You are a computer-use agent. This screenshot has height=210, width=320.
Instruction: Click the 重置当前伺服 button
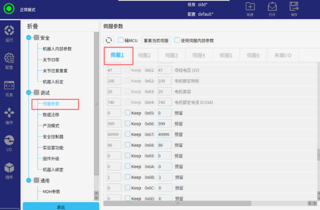156,40
